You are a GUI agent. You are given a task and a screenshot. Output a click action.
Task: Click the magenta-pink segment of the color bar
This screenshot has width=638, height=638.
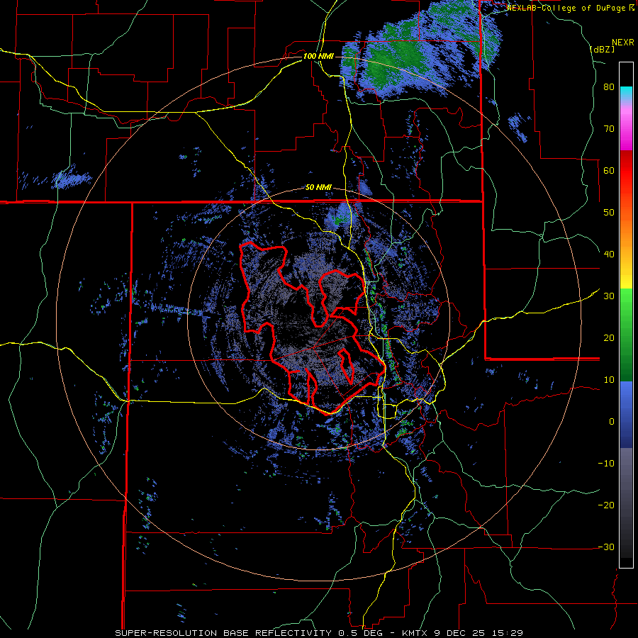point(626,124)
